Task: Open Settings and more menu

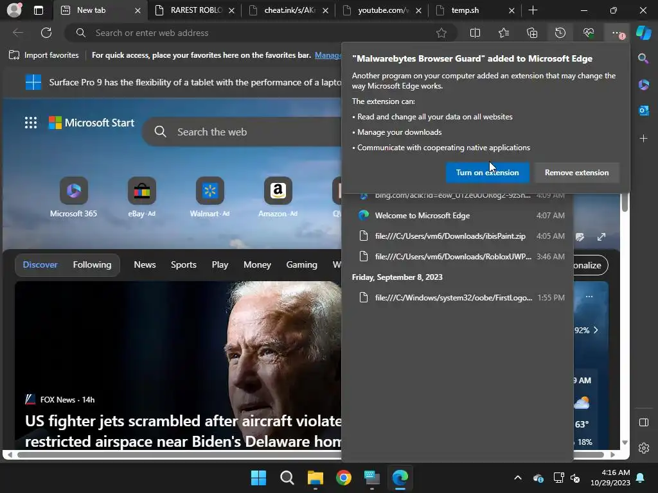Action: click(616, 33)
